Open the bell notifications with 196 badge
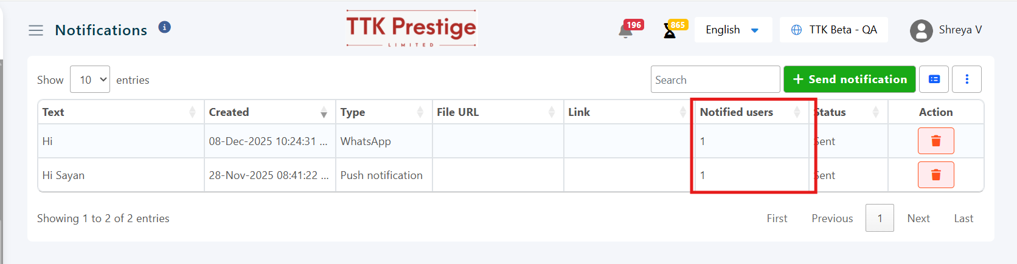This screenshot has width=1017, height=264. (x=626, y=30)
